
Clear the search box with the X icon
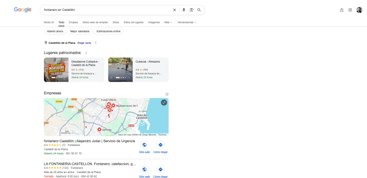(174, 10)
